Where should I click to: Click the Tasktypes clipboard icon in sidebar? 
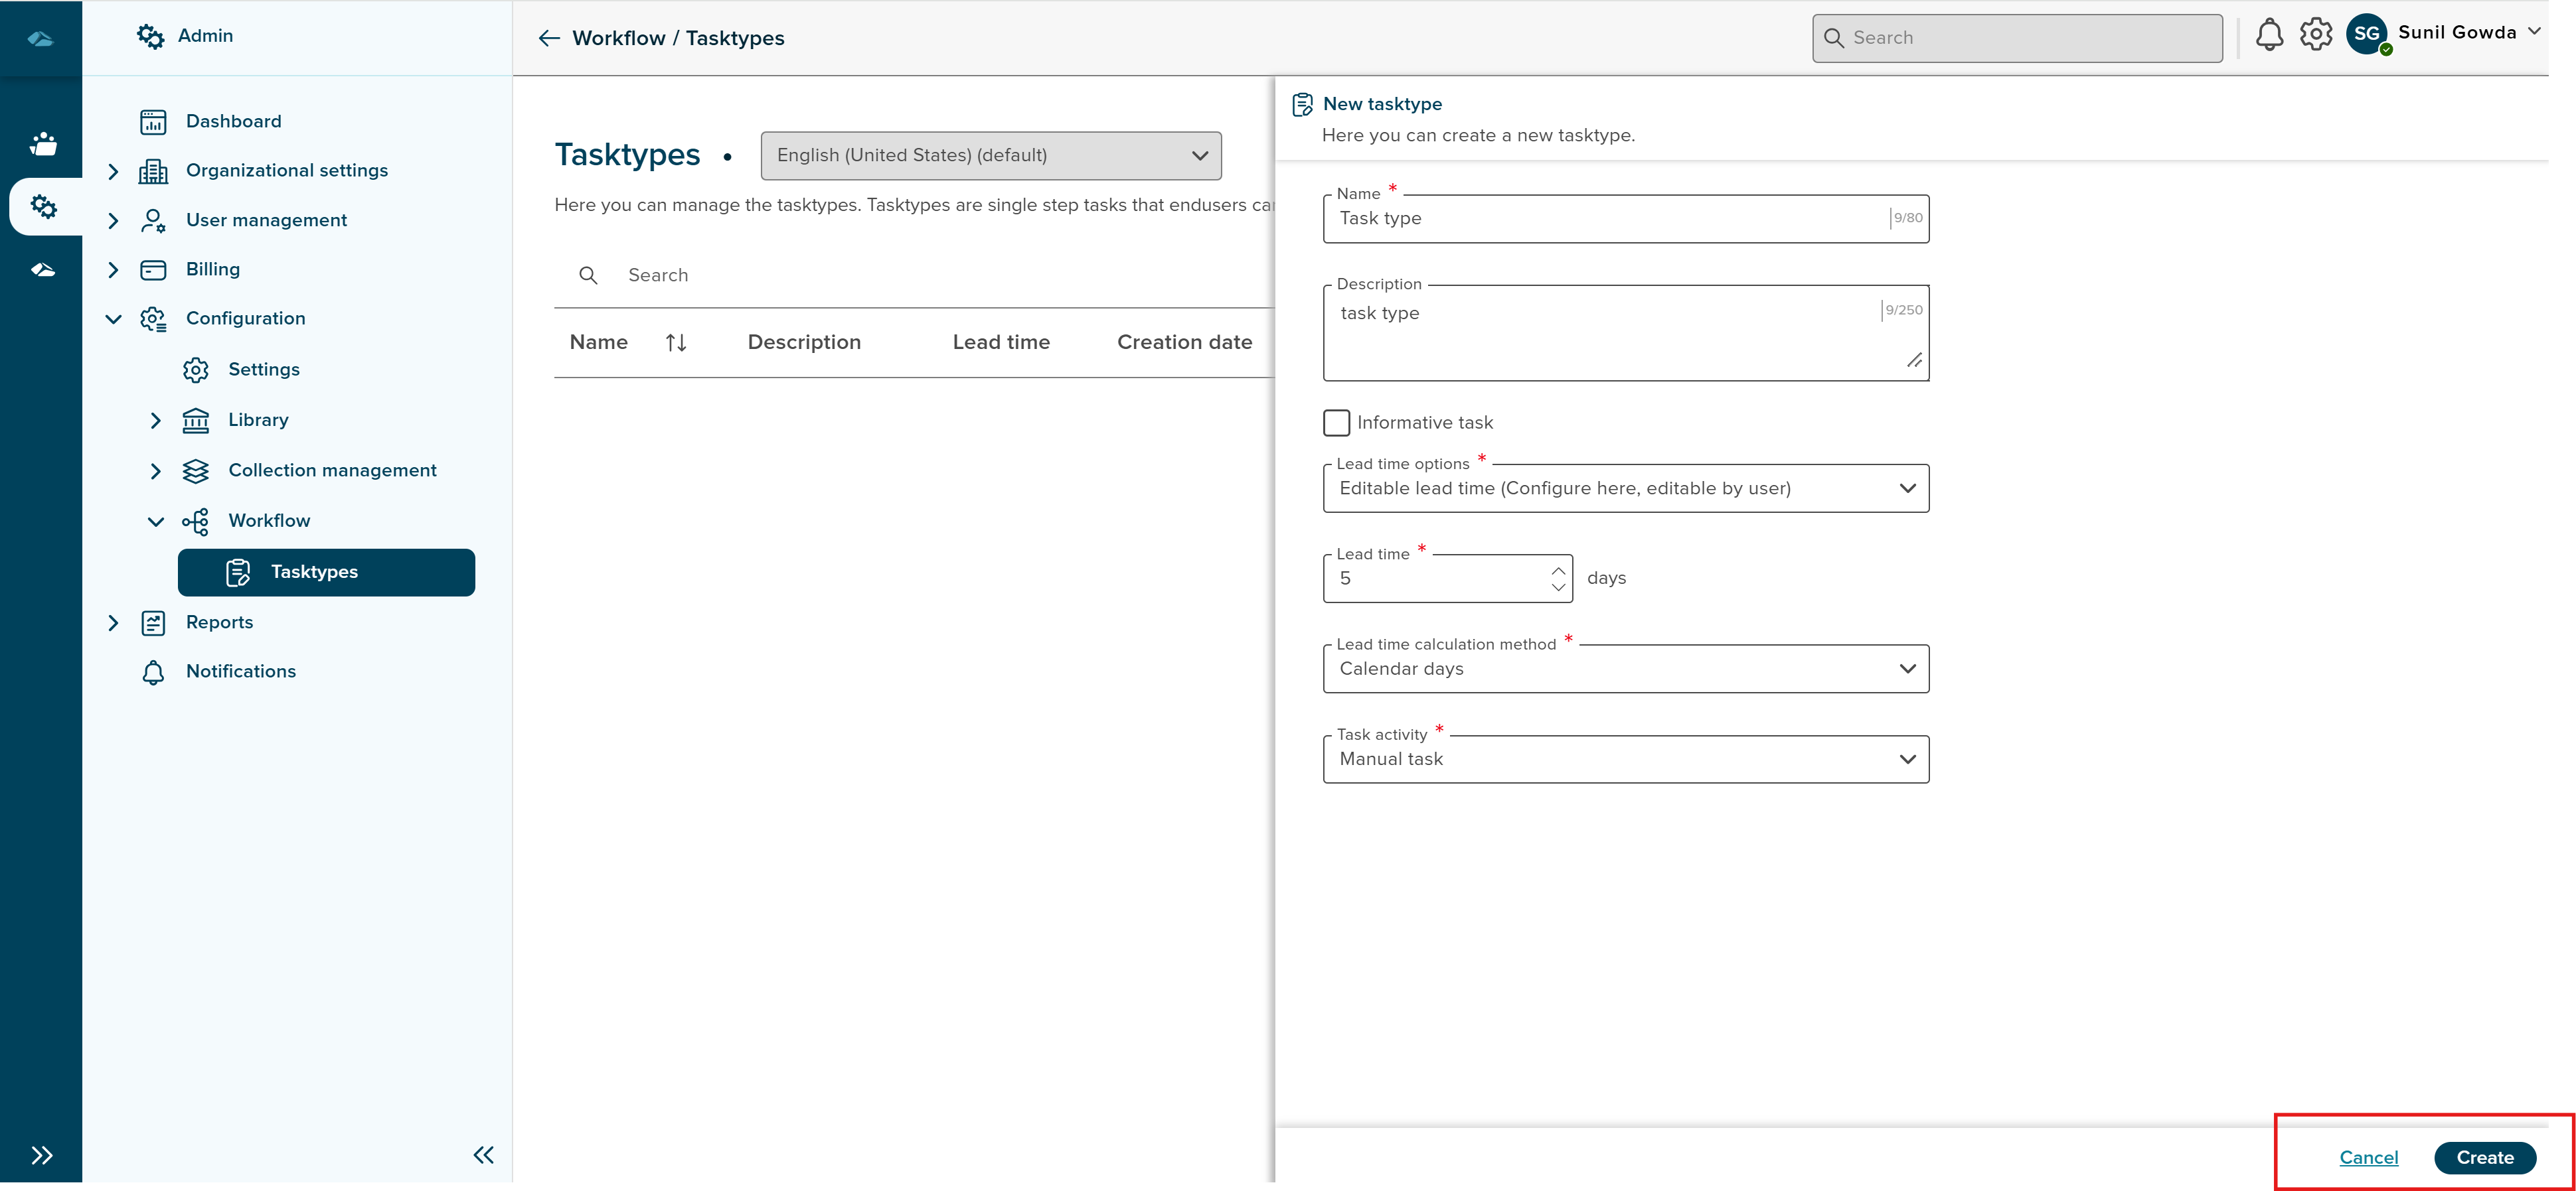(x=238, y=573)
